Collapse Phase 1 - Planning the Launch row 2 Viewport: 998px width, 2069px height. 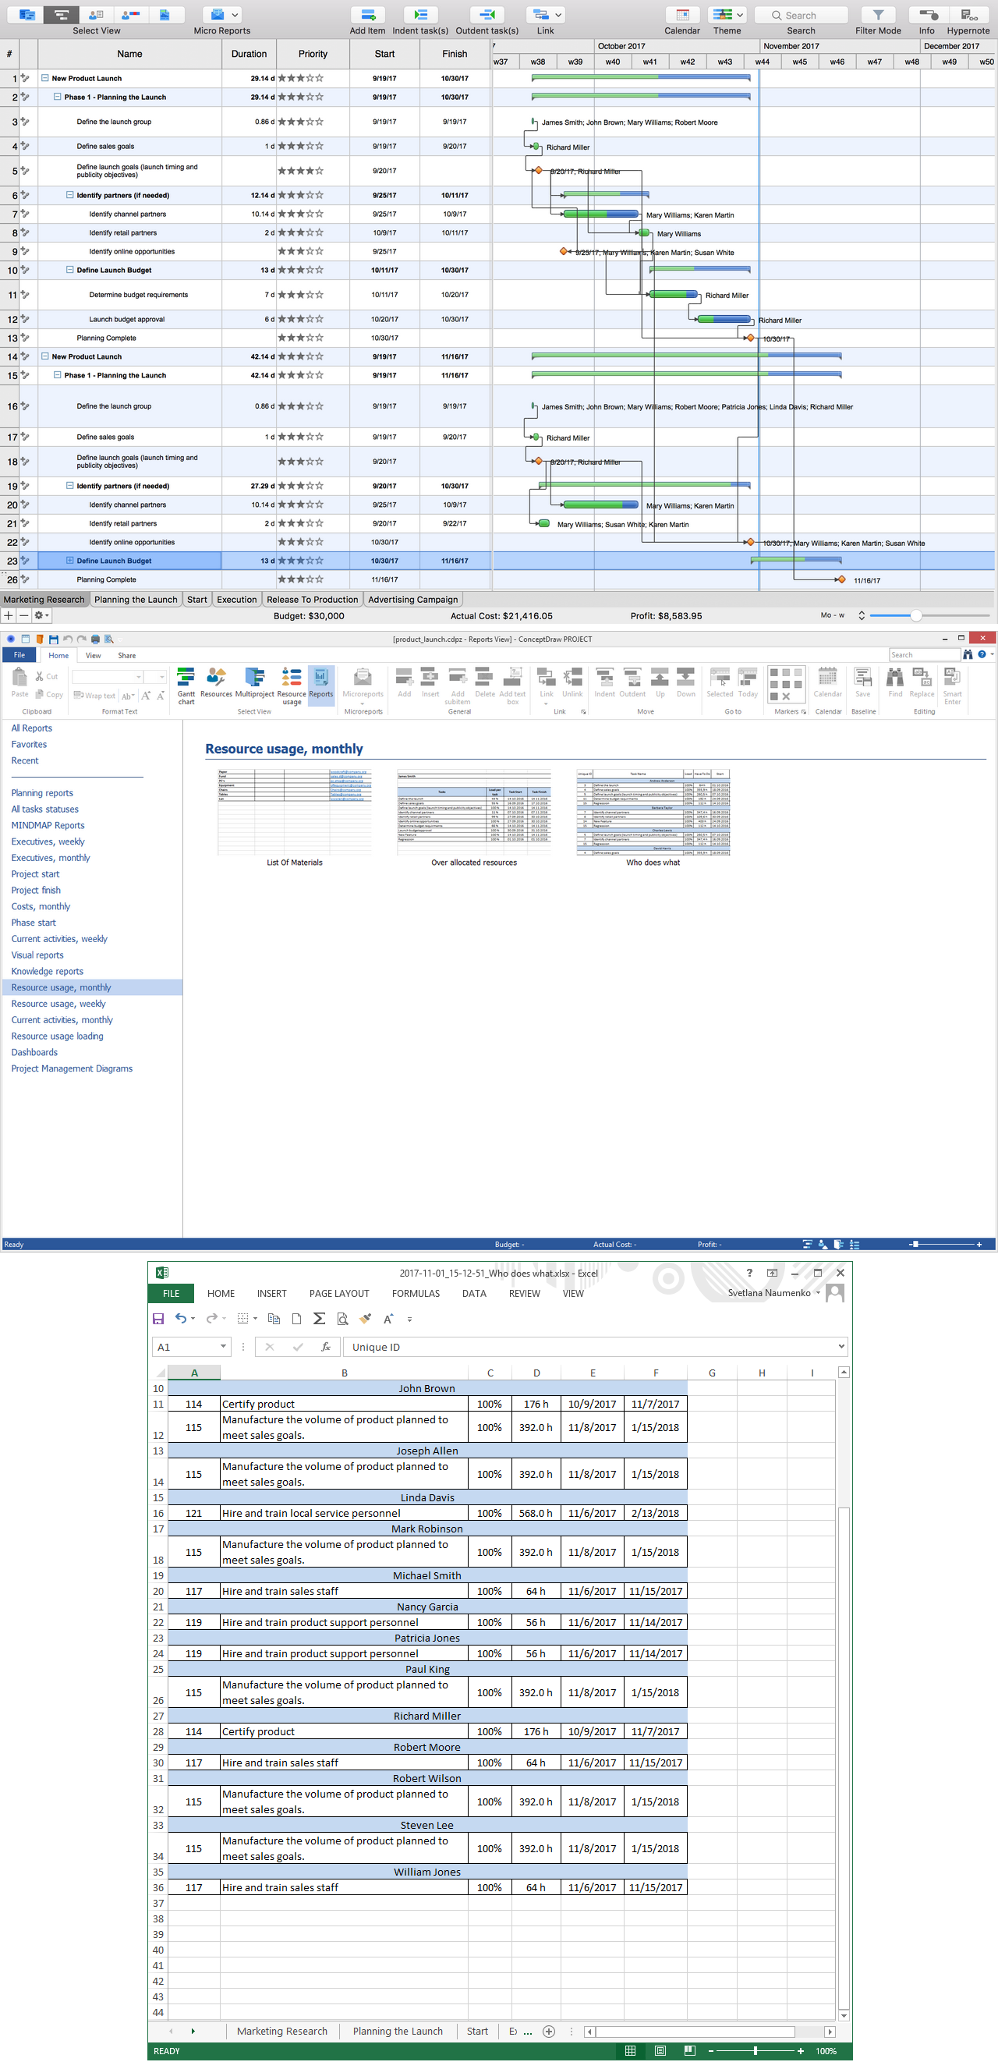pos(58,97)
